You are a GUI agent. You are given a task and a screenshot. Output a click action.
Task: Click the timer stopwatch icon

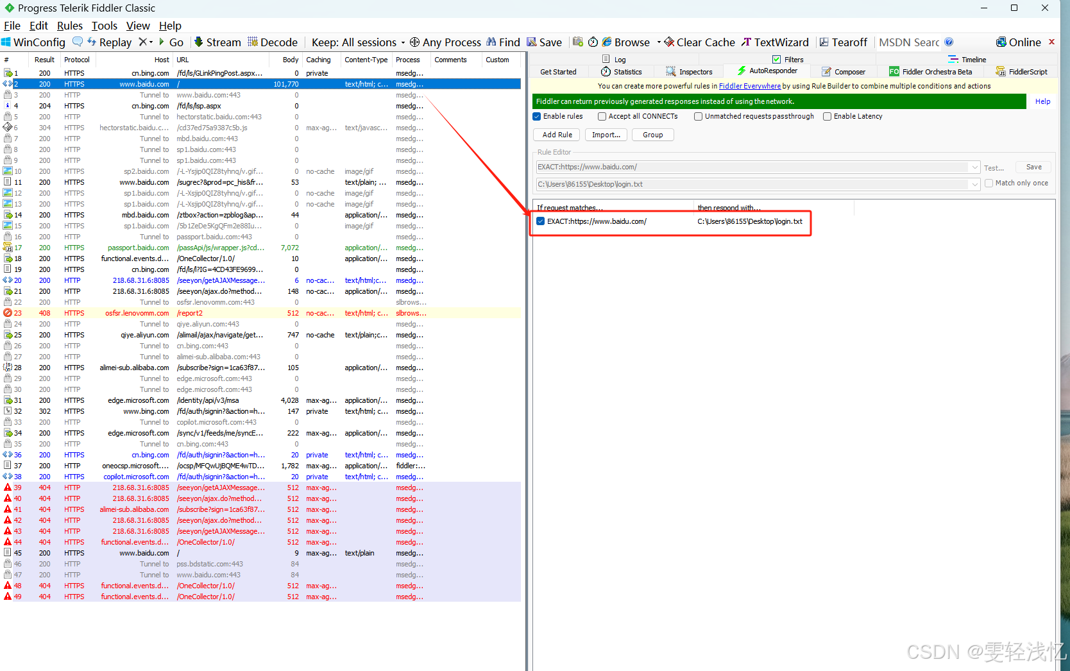593,42
